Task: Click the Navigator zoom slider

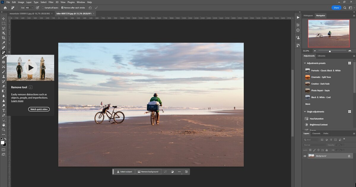Action: point(330,51)
